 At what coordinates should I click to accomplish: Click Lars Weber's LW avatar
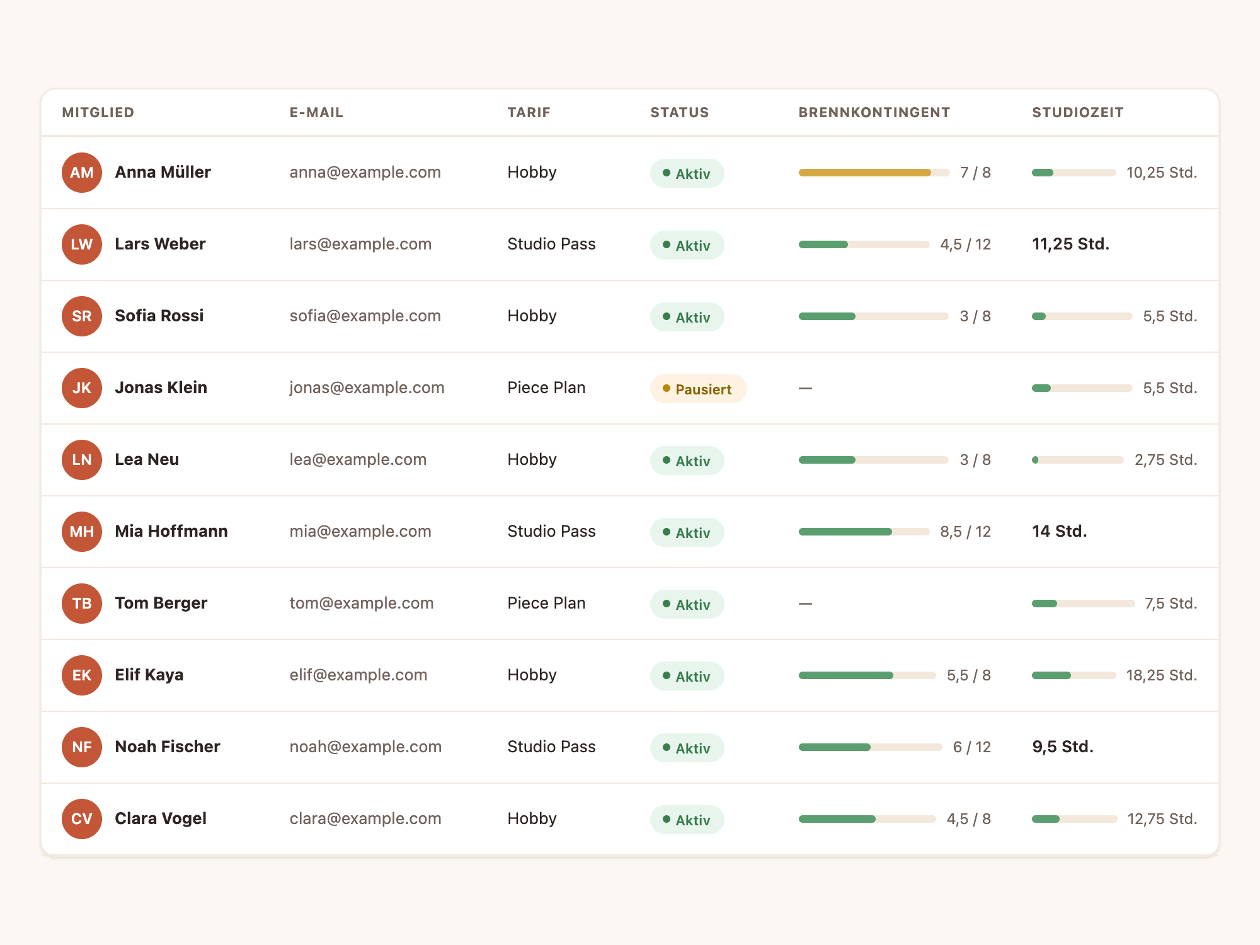pyautogui.click(x=82, y=244)
